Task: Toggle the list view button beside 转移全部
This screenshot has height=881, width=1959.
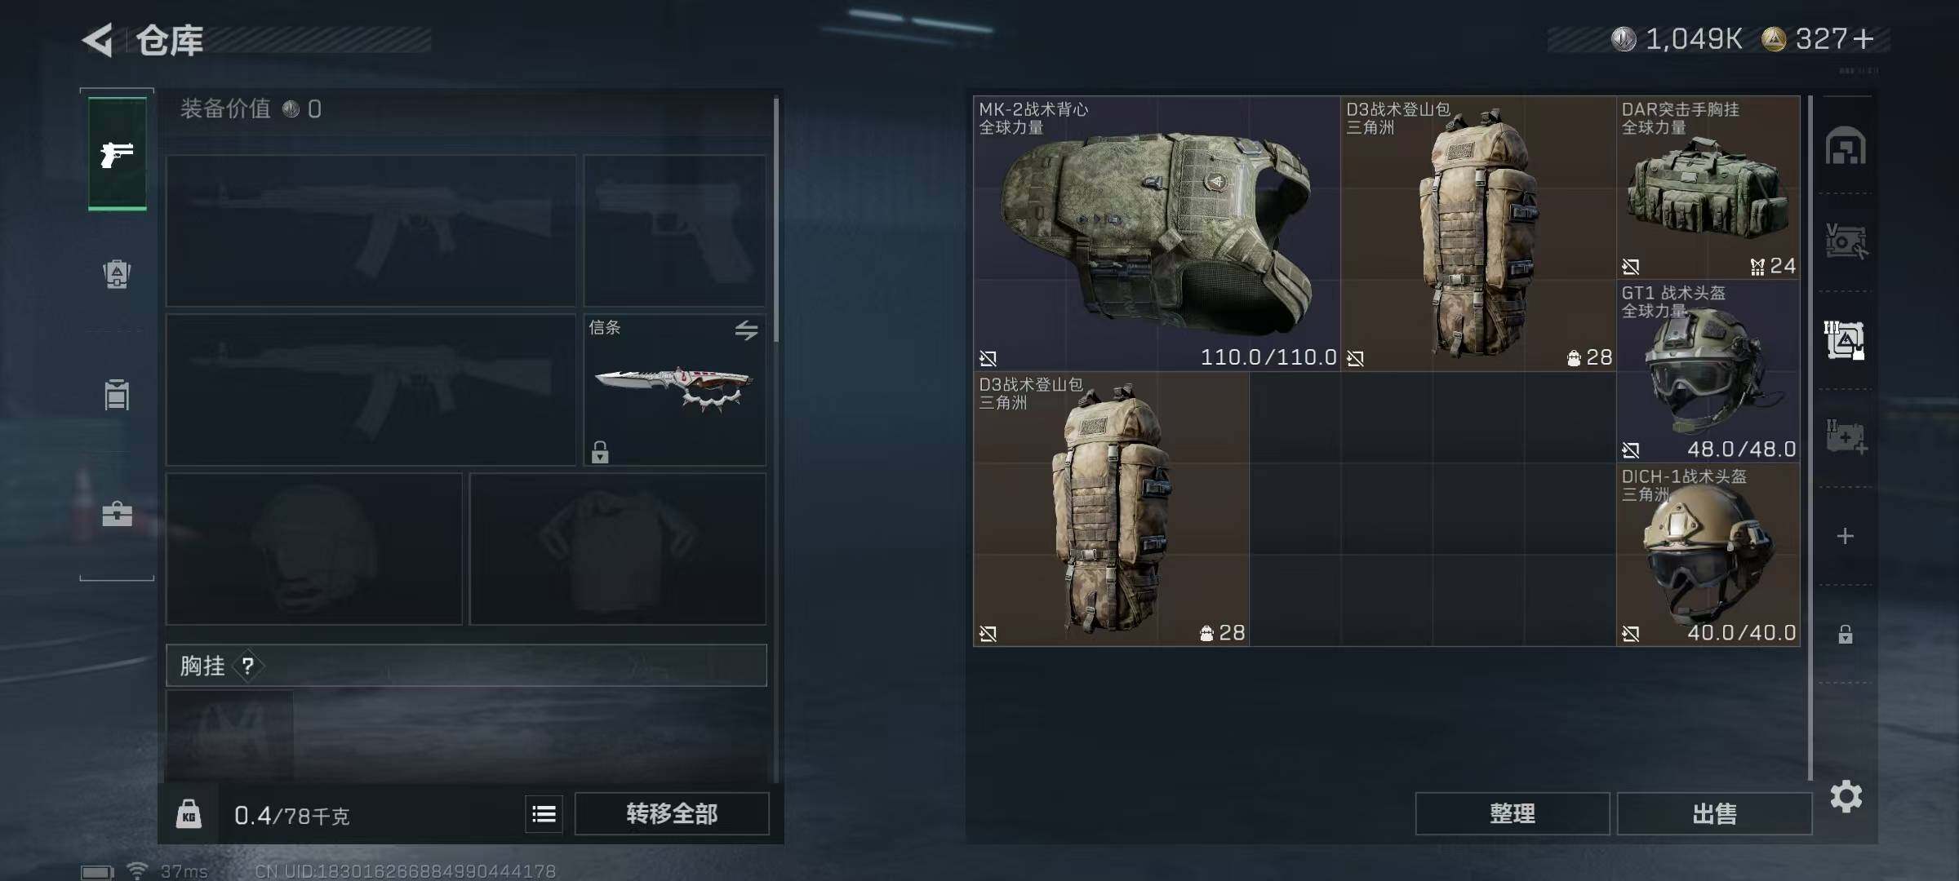Action: (x=544, y=813)
